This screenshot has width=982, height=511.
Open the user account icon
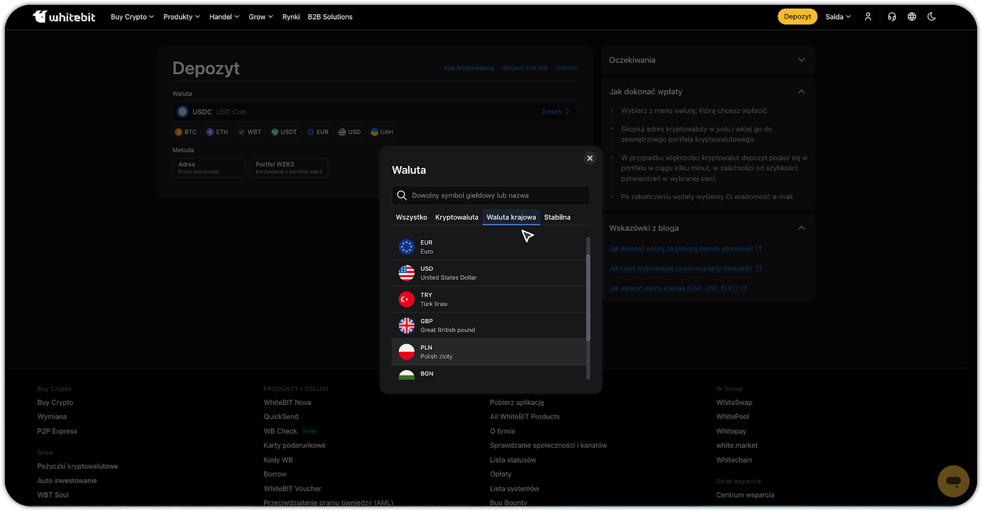868,17
